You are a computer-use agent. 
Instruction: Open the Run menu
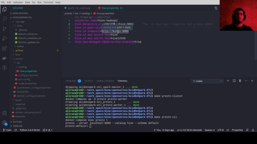coord(39,2)
